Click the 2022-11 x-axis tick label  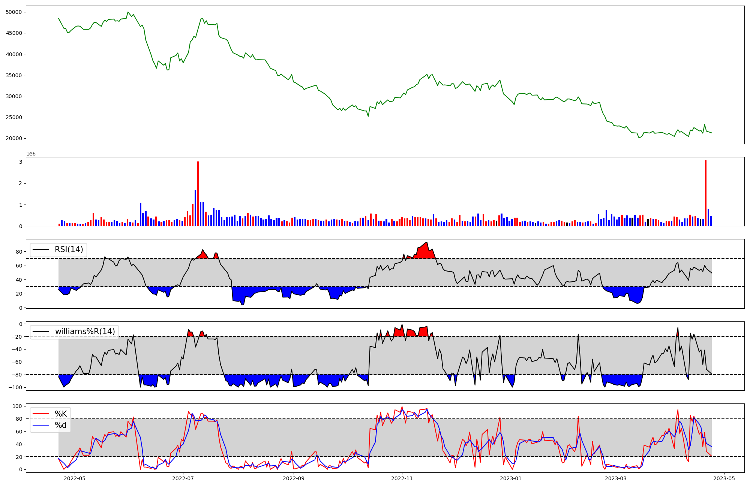click(x=402, y=478)
